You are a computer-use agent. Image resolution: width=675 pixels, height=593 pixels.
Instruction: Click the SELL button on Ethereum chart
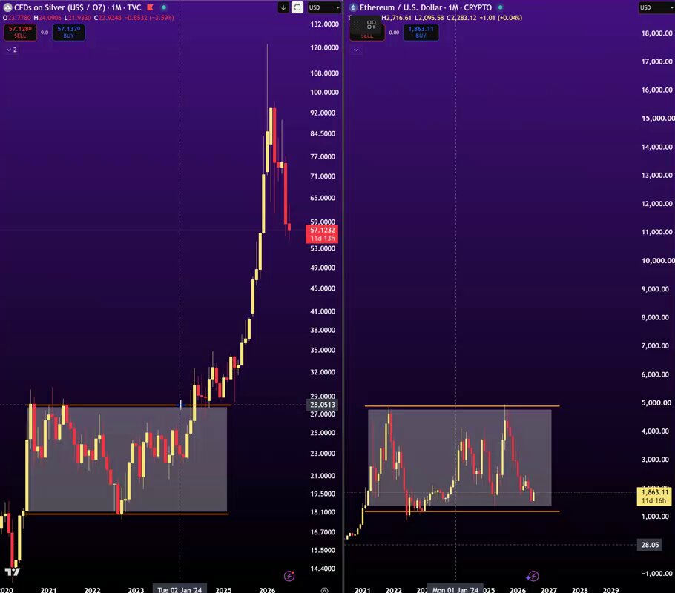[366, 36]
